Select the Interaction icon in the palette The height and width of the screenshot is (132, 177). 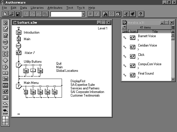click(x=5, y=67)
